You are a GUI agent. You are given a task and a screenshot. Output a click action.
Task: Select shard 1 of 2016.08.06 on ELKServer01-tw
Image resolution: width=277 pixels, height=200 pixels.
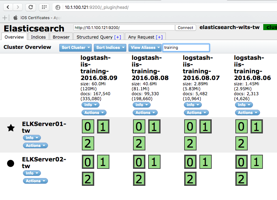(257, 126)
